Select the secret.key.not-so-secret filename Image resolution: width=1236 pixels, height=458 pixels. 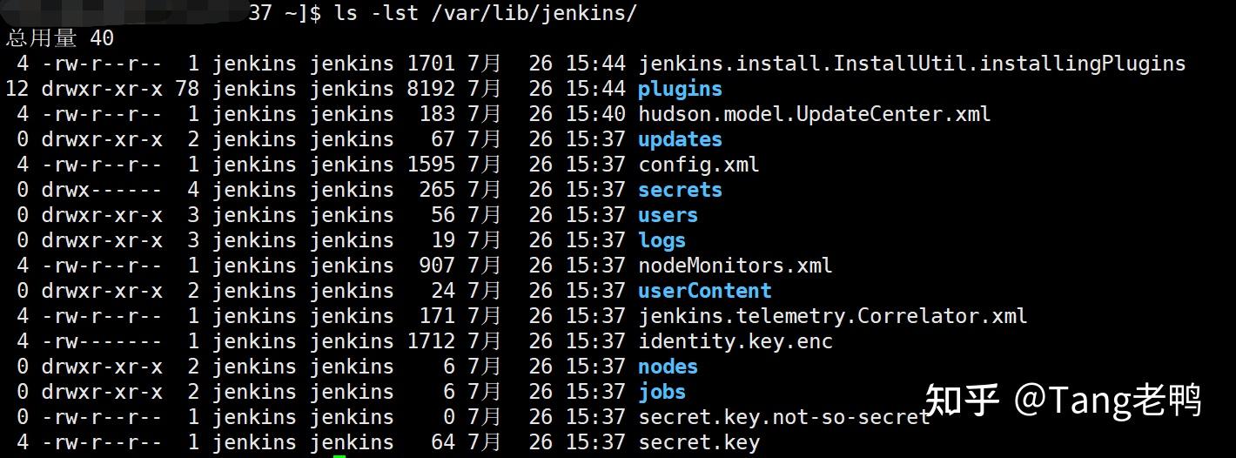point(784,417)
